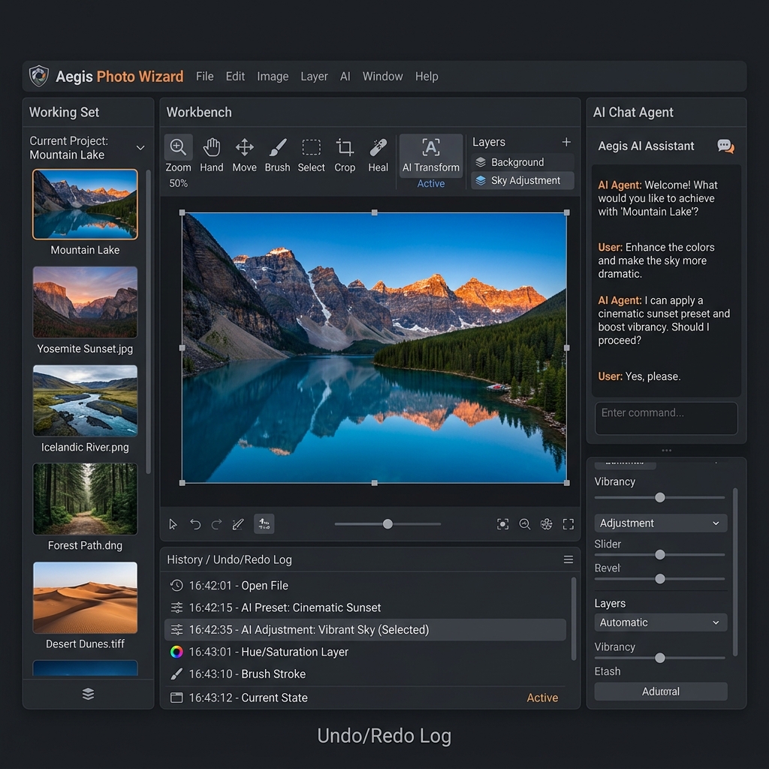Viewport: 769px width, 769px height.
Task: Select the Yosemite Sunset.jpg thumbnail
Action: pyautogui.click(x=85, y=302)
